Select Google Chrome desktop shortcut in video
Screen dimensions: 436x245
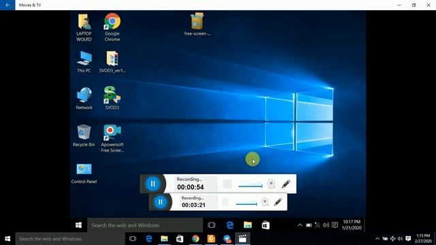[x=112, y=27]
